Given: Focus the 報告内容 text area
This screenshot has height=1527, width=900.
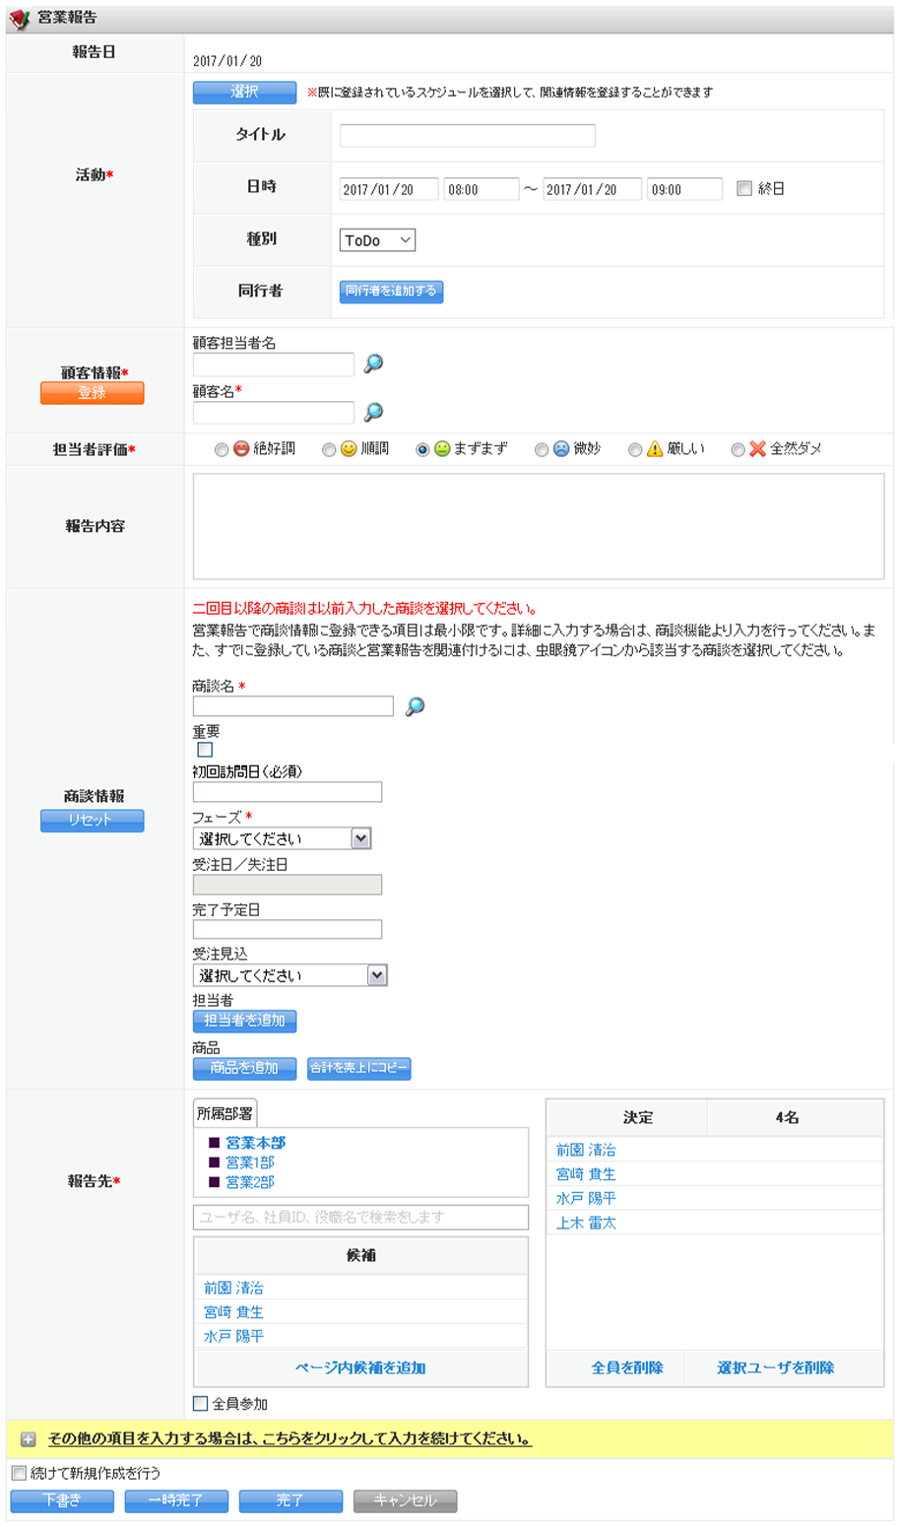Looking at the screenshot, I should tap(539, 527).
